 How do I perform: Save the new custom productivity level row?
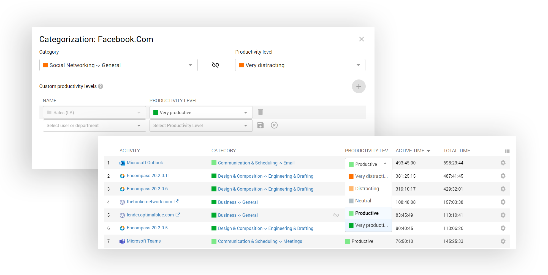point(260,125)
